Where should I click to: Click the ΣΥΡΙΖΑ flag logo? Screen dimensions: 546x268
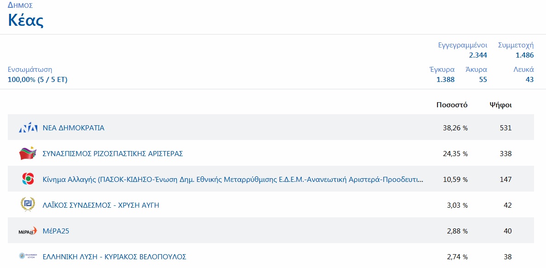28,153
